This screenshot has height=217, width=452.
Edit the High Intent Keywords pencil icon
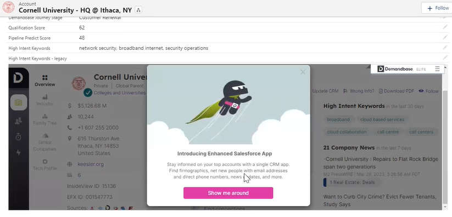tap(445, 48)
